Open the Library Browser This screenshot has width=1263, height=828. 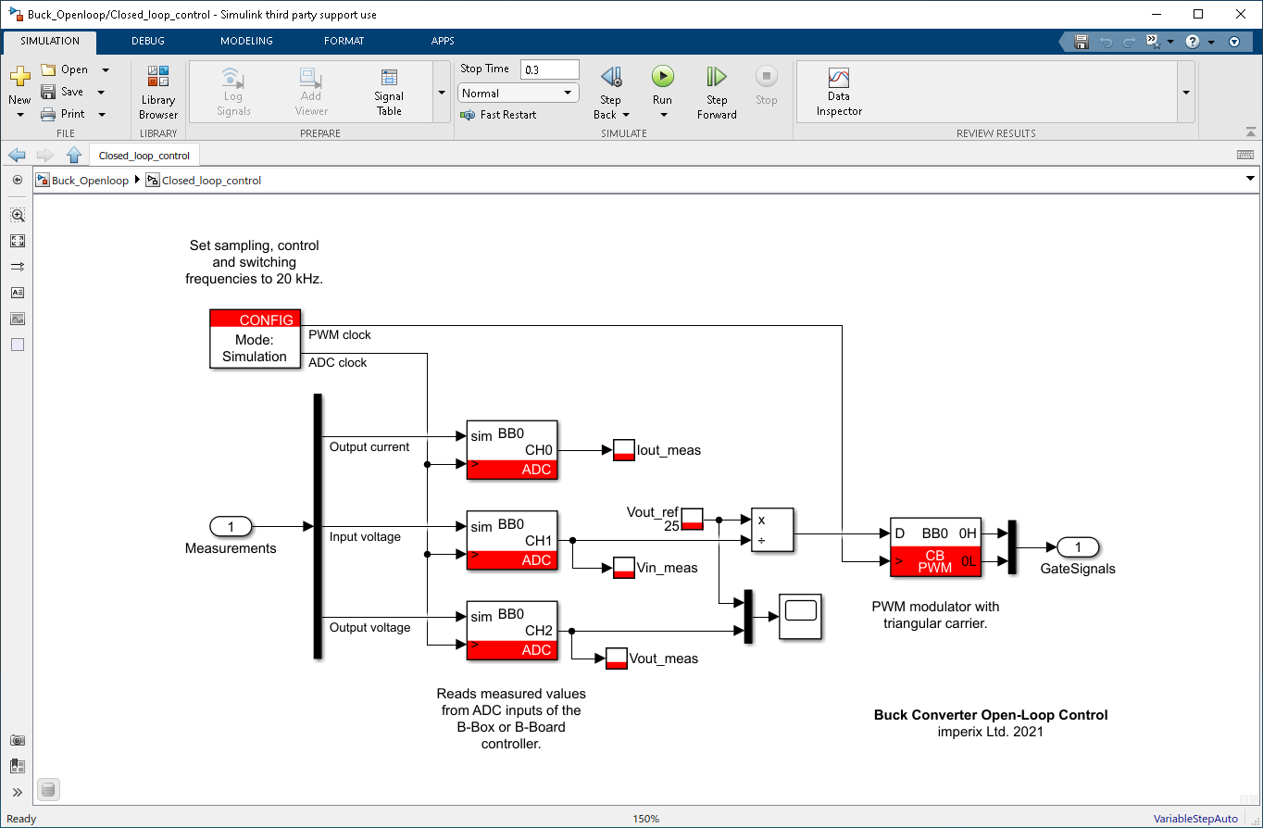(157, 90)
